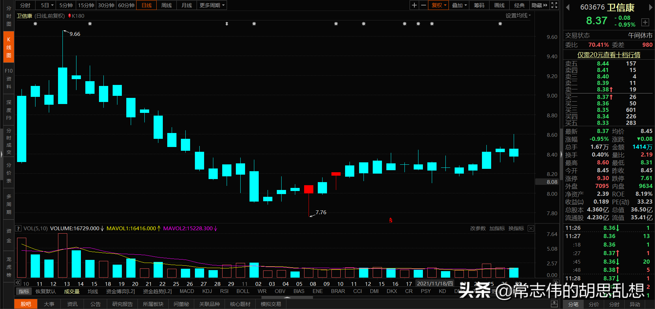Open the 更多周期 period dropdown
This screenshot has height=309, width=655.
click(211, 5)
